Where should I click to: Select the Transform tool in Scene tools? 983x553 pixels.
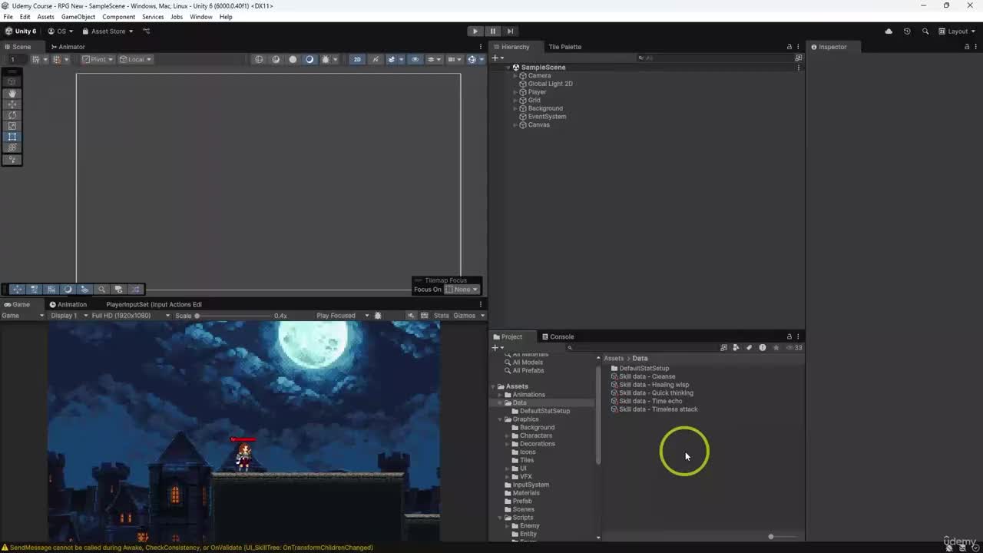point(12,147)
